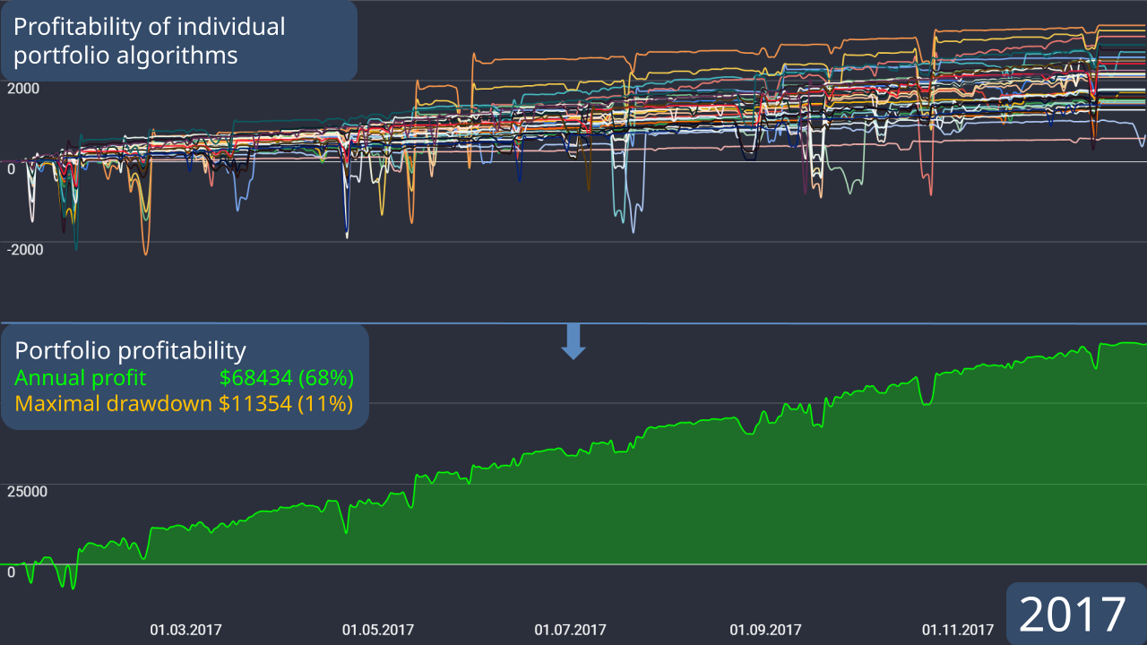Image resolution: width=1147 pixels, height=645 pixels.
Task: Click the '25000' axis label on lower chart
Action: coord(27,491)
